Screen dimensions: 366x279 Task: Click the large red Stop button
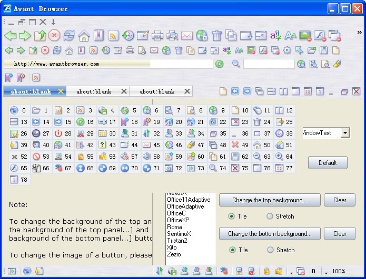tap(54, 35)
